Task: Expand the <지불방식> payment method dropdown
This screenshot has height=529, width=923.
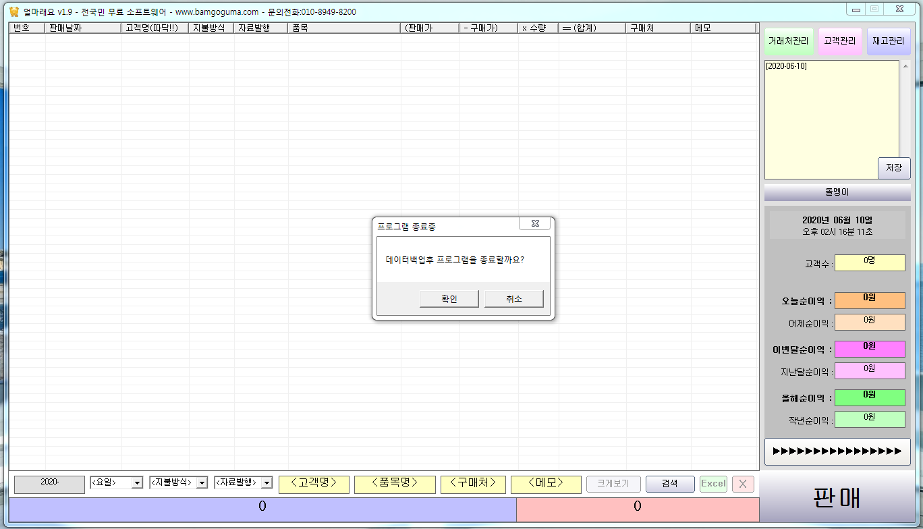Action: [x=202, y=483]
